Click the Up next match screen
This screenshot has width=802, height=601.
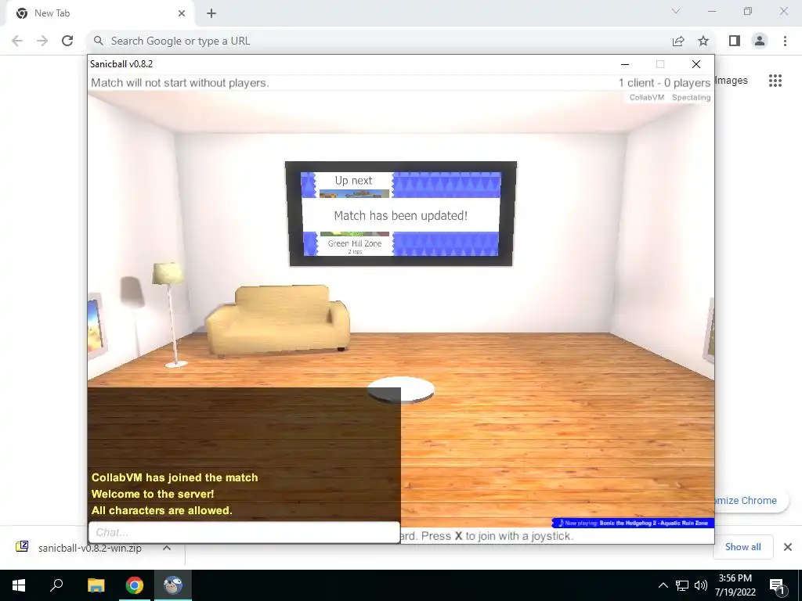(401, 214)
